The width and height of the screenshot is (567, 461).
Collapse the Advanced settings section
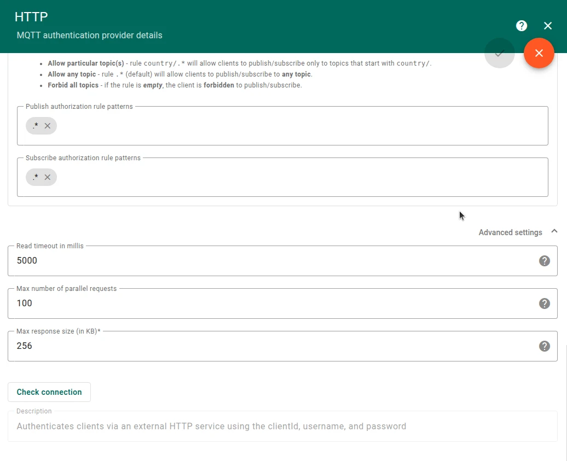pyautogui.click(x=554, y=231)
